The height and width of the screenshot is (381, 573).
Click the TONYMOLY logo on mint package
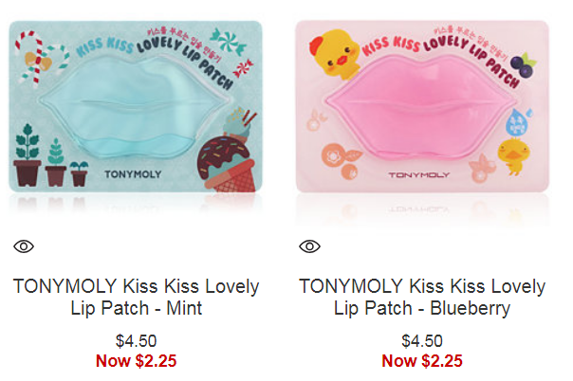pyautogui.click(x=133, y=174)
